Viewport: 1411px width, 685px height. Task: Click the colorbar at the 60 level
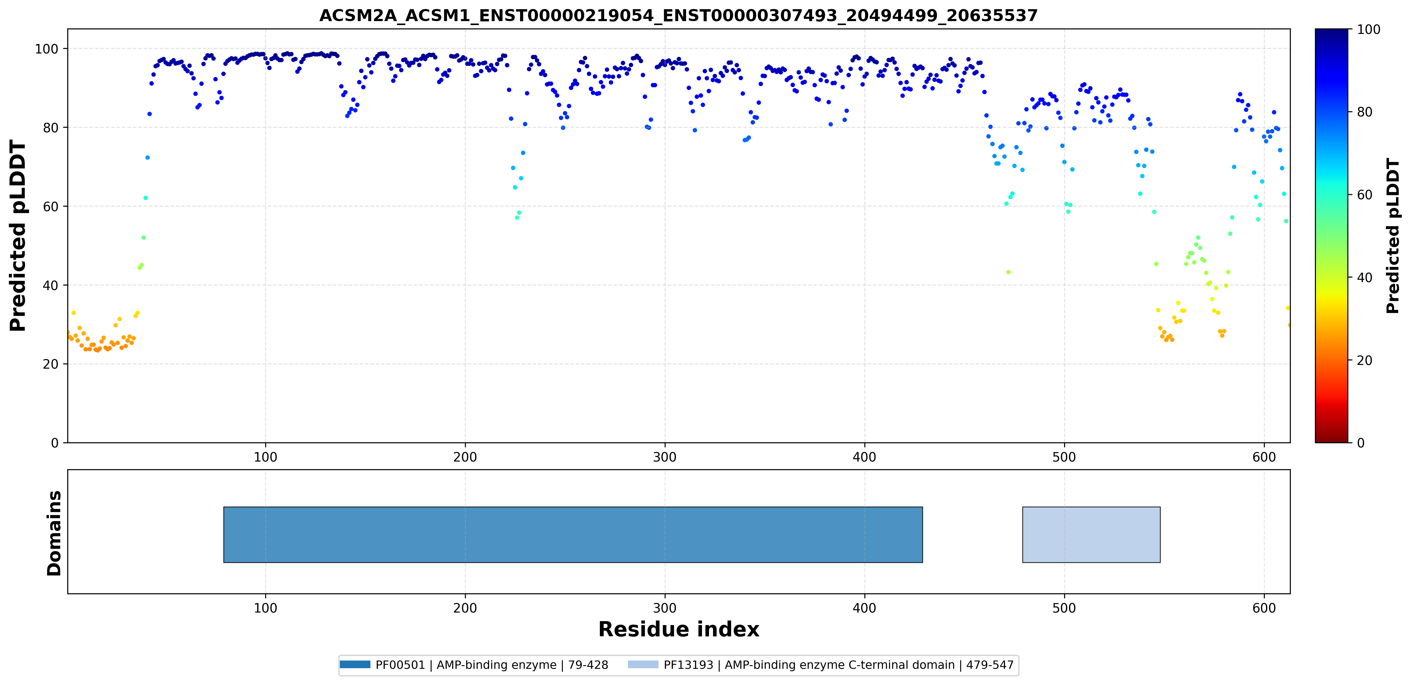pos(1331,194)
